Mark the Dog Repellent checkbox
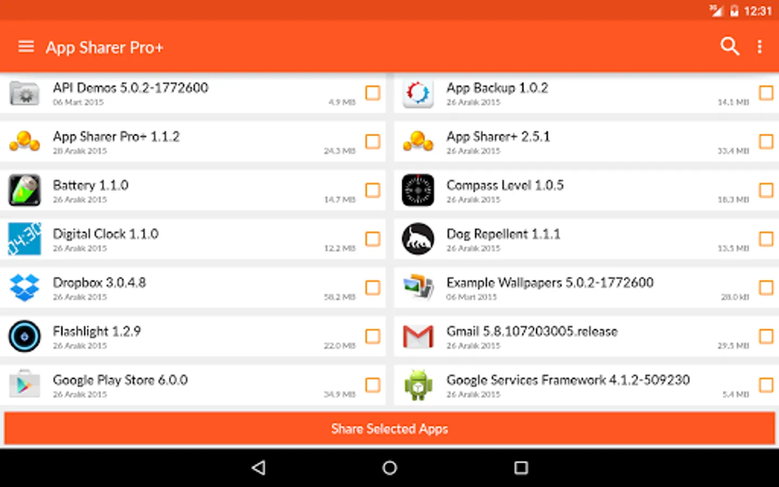Viewport: 779px width, 487px height. click(766, 239)
